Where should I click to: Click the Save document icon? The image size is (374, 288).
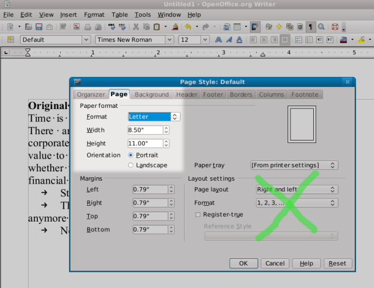coord(38,27)
